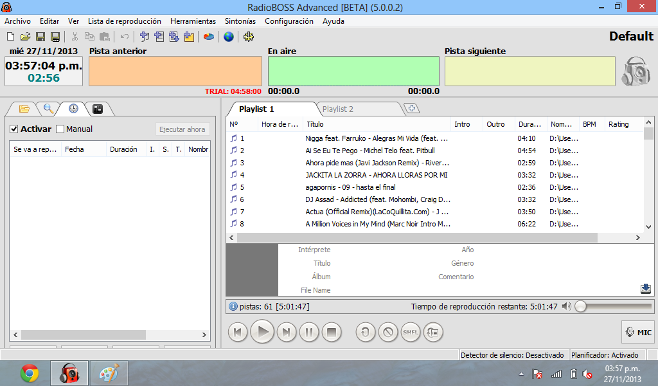The height and width of the screenshot is (386, 658).
Task: Select track 2 Ai Se Eu Te Pego
Action: coord(434,151)
